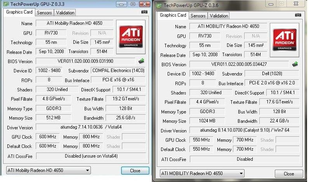Click the 1024 MB memory size value
The image size is (309, 182).
tap(207, 121)
